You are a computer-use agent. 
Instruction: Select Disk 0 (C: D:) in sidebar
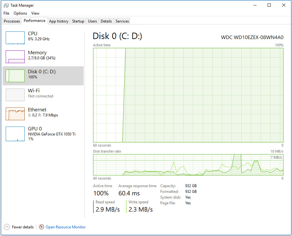coord(41,74)
